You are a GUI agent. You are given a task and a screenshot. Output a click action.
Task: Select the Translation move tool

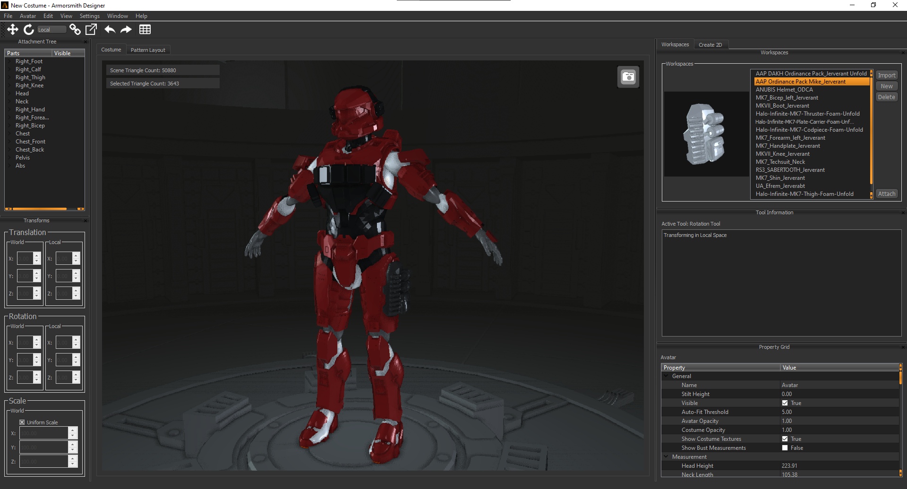(13, 29)
